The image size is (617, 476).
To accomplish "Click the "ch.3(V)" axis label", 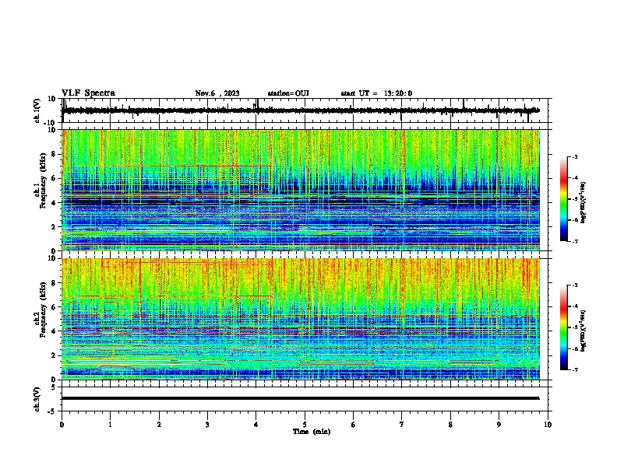I will tap(37, 399).
